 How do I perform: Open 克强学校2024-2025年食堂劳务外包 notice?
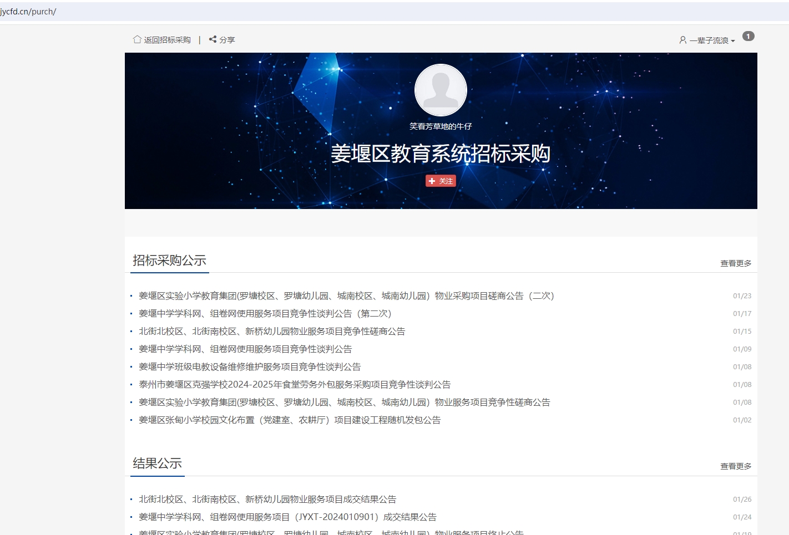click(295, 385)
